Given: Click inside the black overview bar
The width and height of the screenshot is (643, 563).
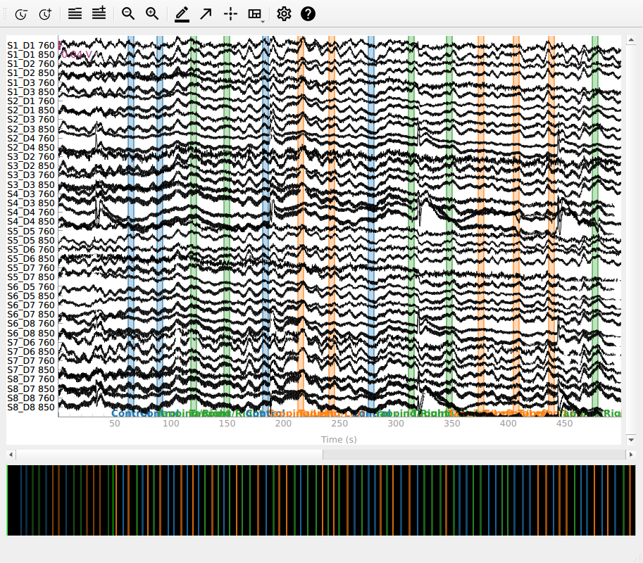Looking at the screenshot, I should [x=320, y=500].
